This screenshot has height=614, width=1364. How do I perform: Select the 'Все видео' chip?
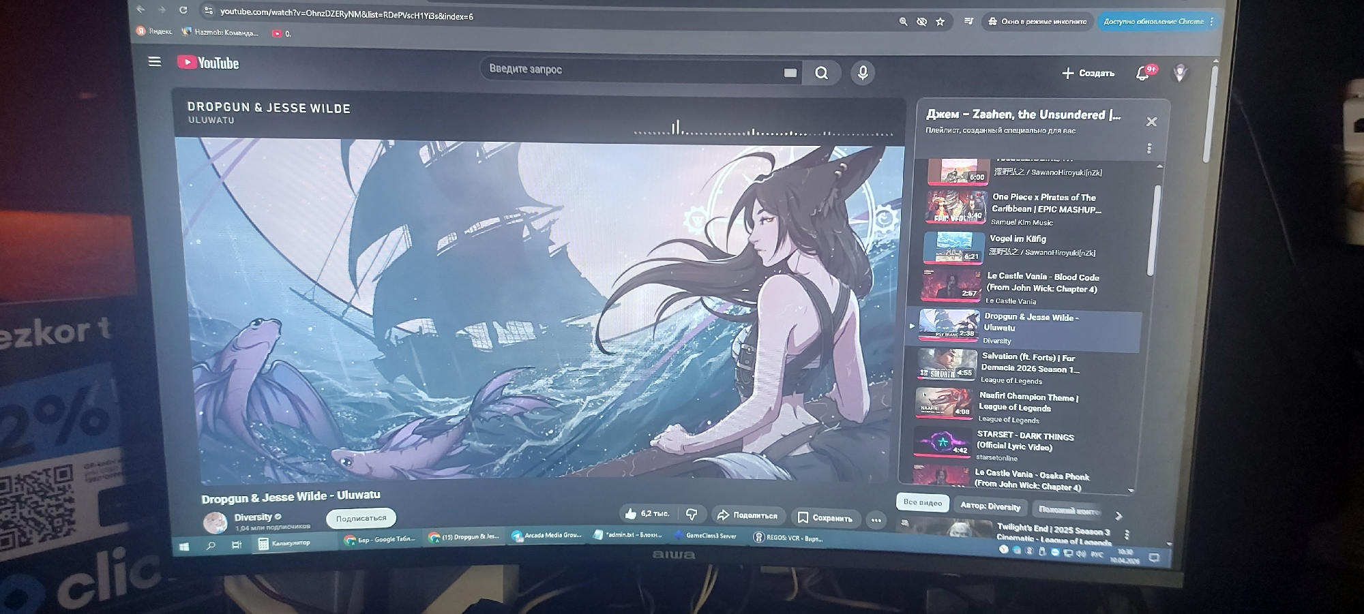[x=922, y=502]
